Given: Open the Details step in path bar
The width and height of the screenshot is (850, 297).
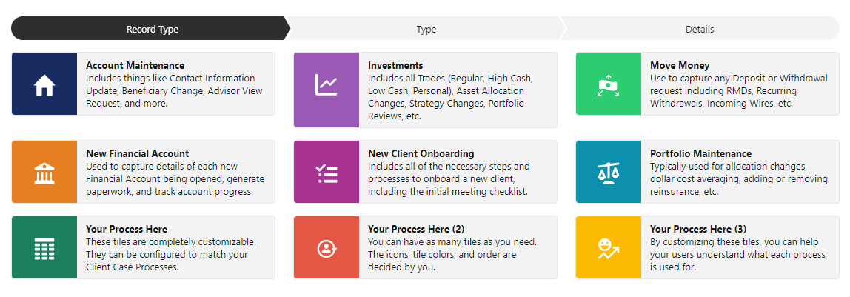Looking at the screenshot, I should point(699,30).
